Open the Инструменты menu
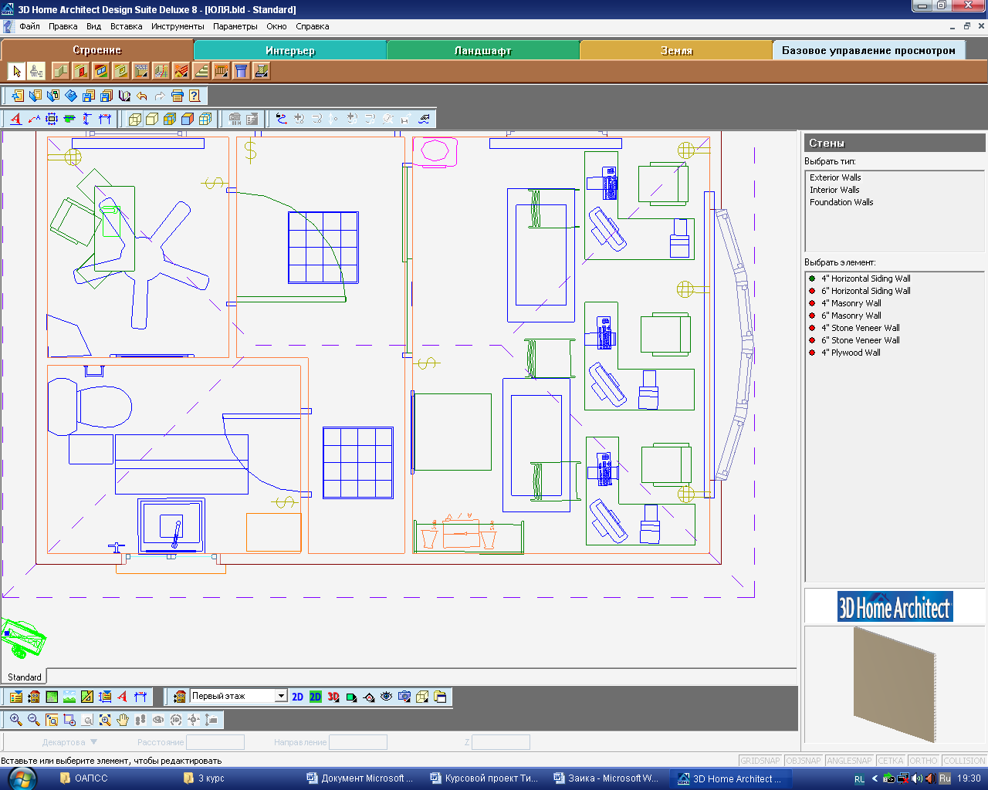The image size is (988, 790). (x=178, y=26)
